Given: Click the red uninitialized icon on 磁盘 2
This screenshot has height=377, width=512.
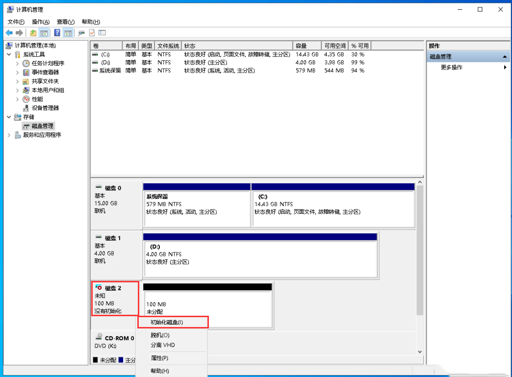Looking at the screenshot, I should pyautogui.click(x=99, y=287).
